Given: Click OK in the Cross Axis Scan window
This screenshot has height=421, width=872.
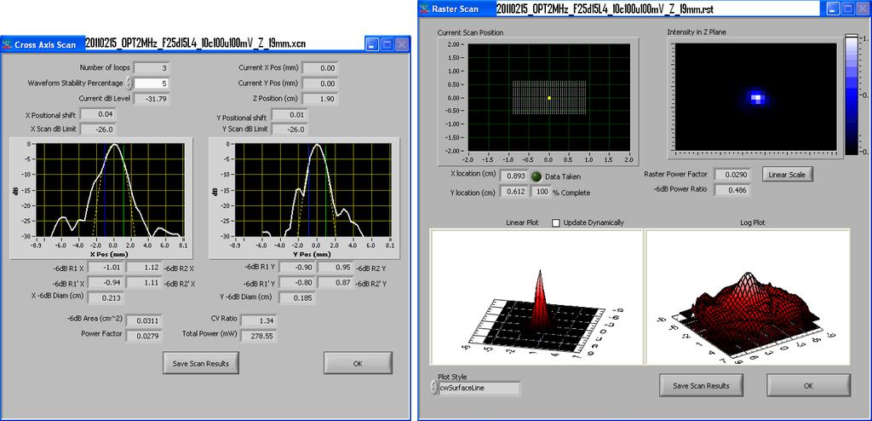Looking at the screenshot, I should (x=358, y=363).
